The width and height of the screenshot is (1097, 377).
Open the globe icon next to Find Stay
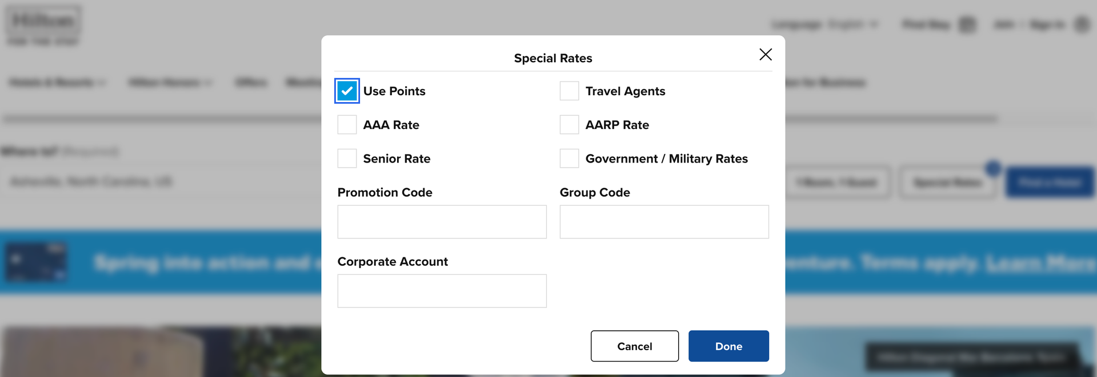pyautogui.click(x=967, y=25)
